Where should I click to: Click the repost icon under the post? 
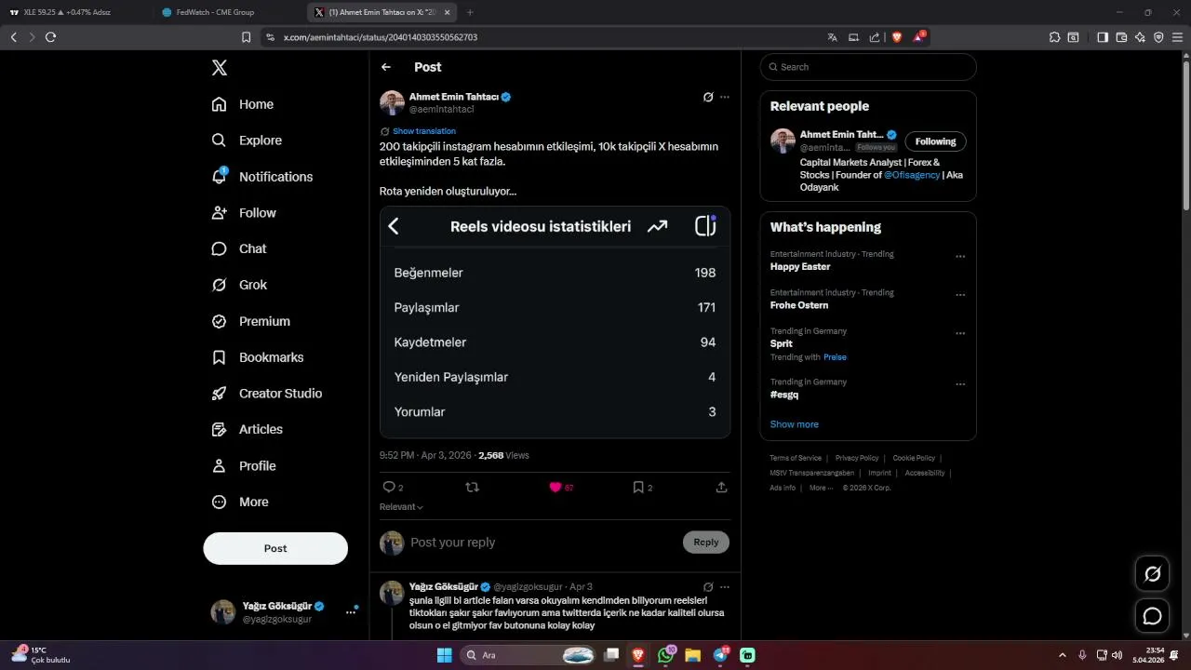click(472, 487)
